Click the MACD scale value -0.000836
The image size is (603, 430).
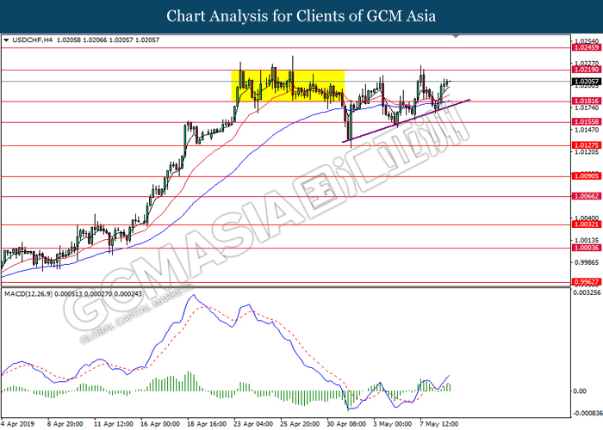[x=587, y=414]
